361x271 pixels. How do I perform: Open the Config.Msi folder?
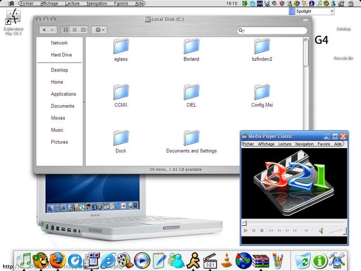point(262,96)
